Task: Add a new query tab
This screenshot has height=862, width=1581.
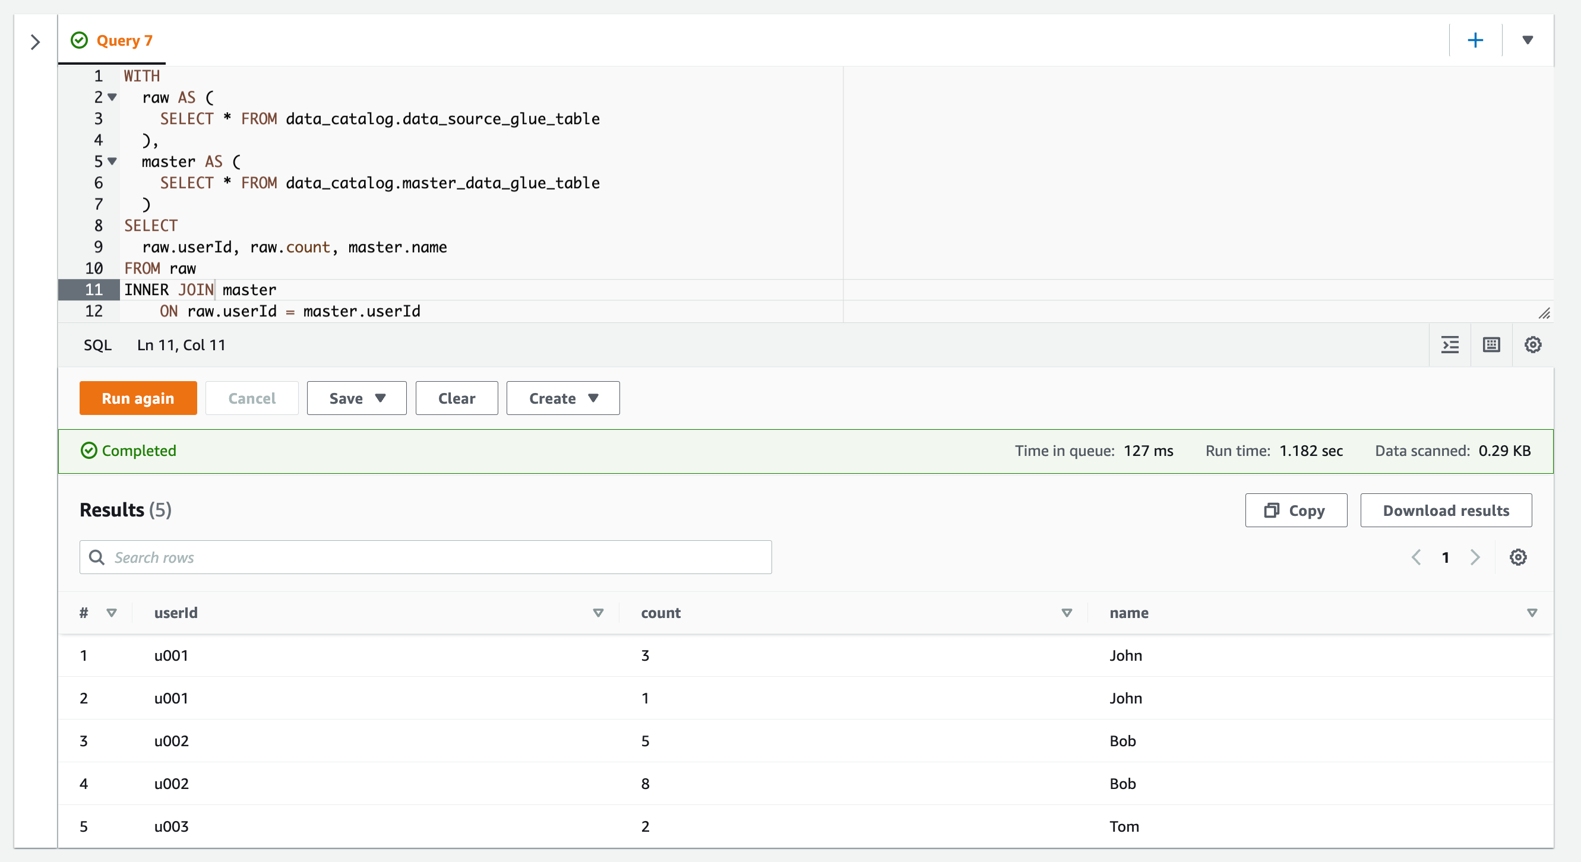Action: pos(1475,40)
